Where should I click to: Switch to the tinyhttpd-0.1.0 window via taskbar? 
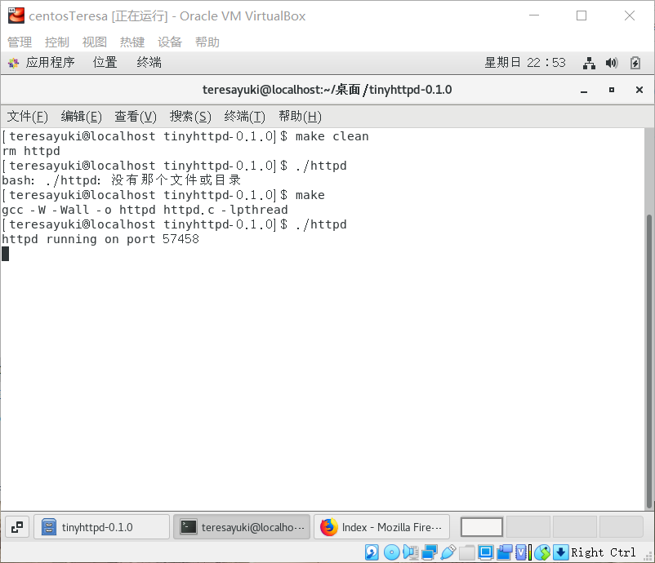coord(101,526)
